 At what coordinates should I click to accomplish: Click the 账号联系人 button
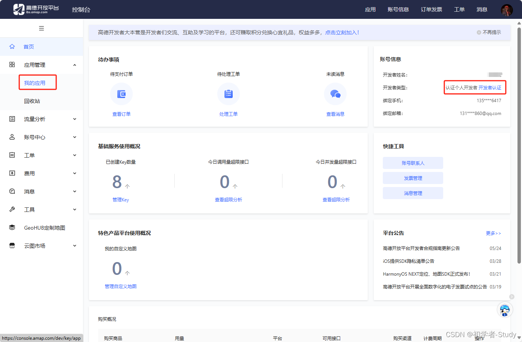(413, 163)
